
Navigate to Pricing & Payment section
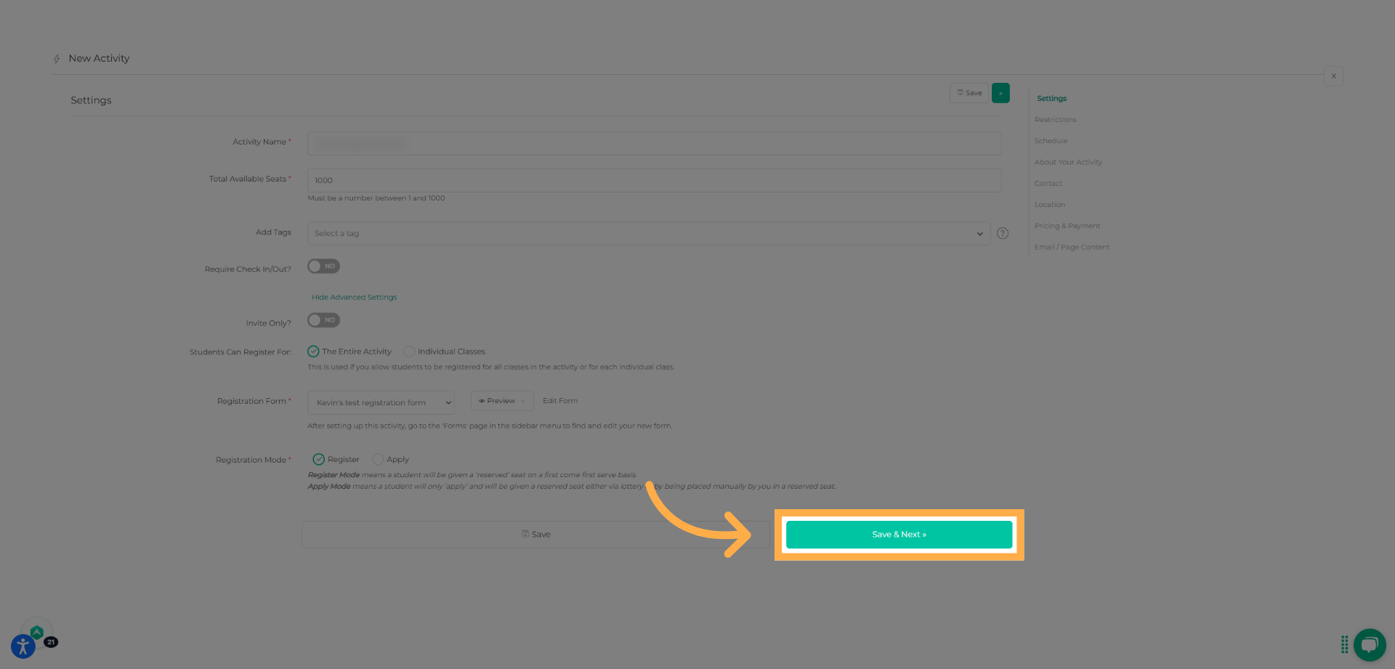[1067, 226]
